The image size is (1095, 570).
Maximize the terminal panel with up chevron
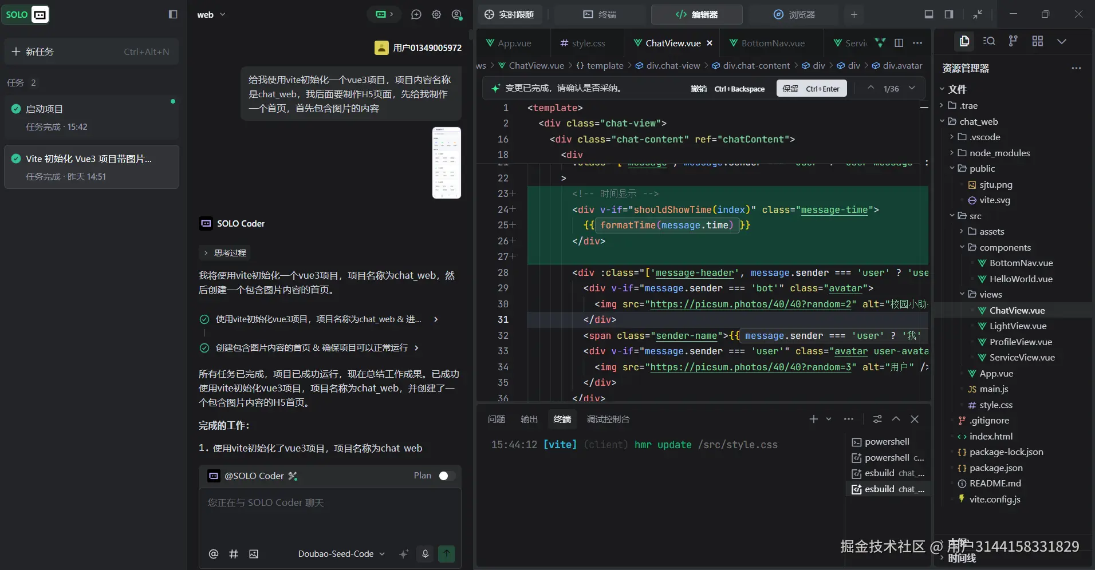[x=896, y=419]
